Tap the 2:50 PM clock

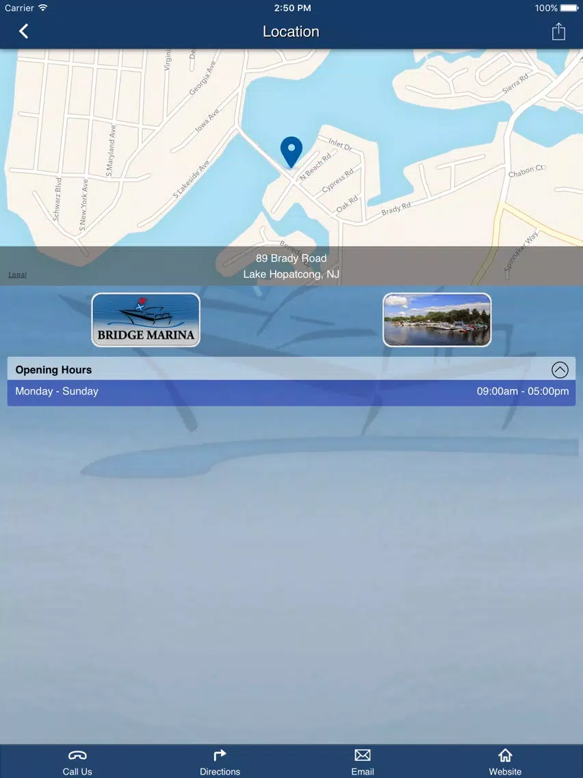tap(292, 8)
